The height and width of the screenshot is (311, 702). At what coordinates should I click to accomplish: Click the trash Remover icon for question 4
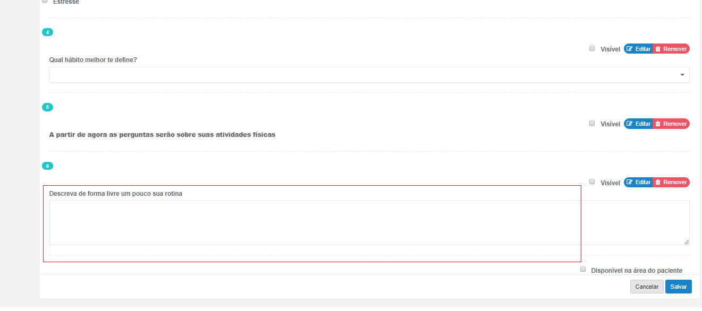point(658,49)
